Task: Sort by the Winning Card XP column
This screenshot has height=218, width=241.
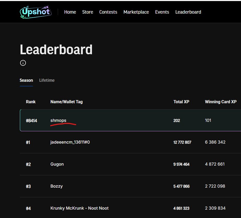Action: coord(221,102)
